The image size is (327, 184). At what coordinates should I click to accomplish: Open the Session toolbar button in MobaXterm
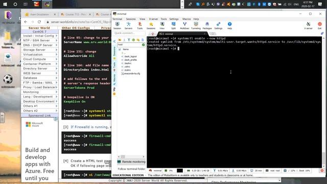pos(117,26)
